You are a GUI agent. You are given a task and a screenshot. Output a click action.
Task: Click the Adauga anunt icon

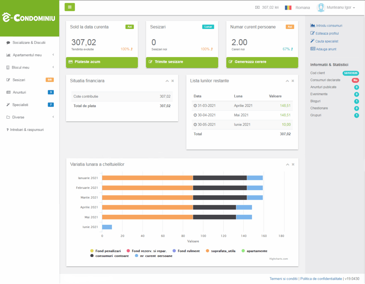click(313, 49)
